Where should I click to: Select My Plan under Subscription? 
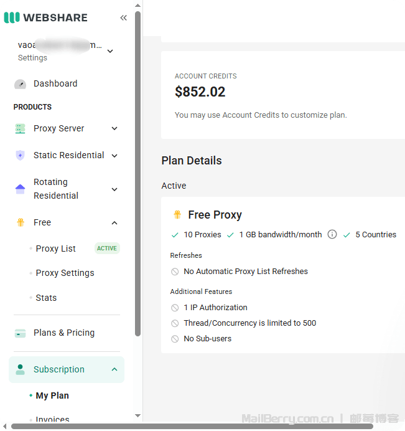coord(52,395)
